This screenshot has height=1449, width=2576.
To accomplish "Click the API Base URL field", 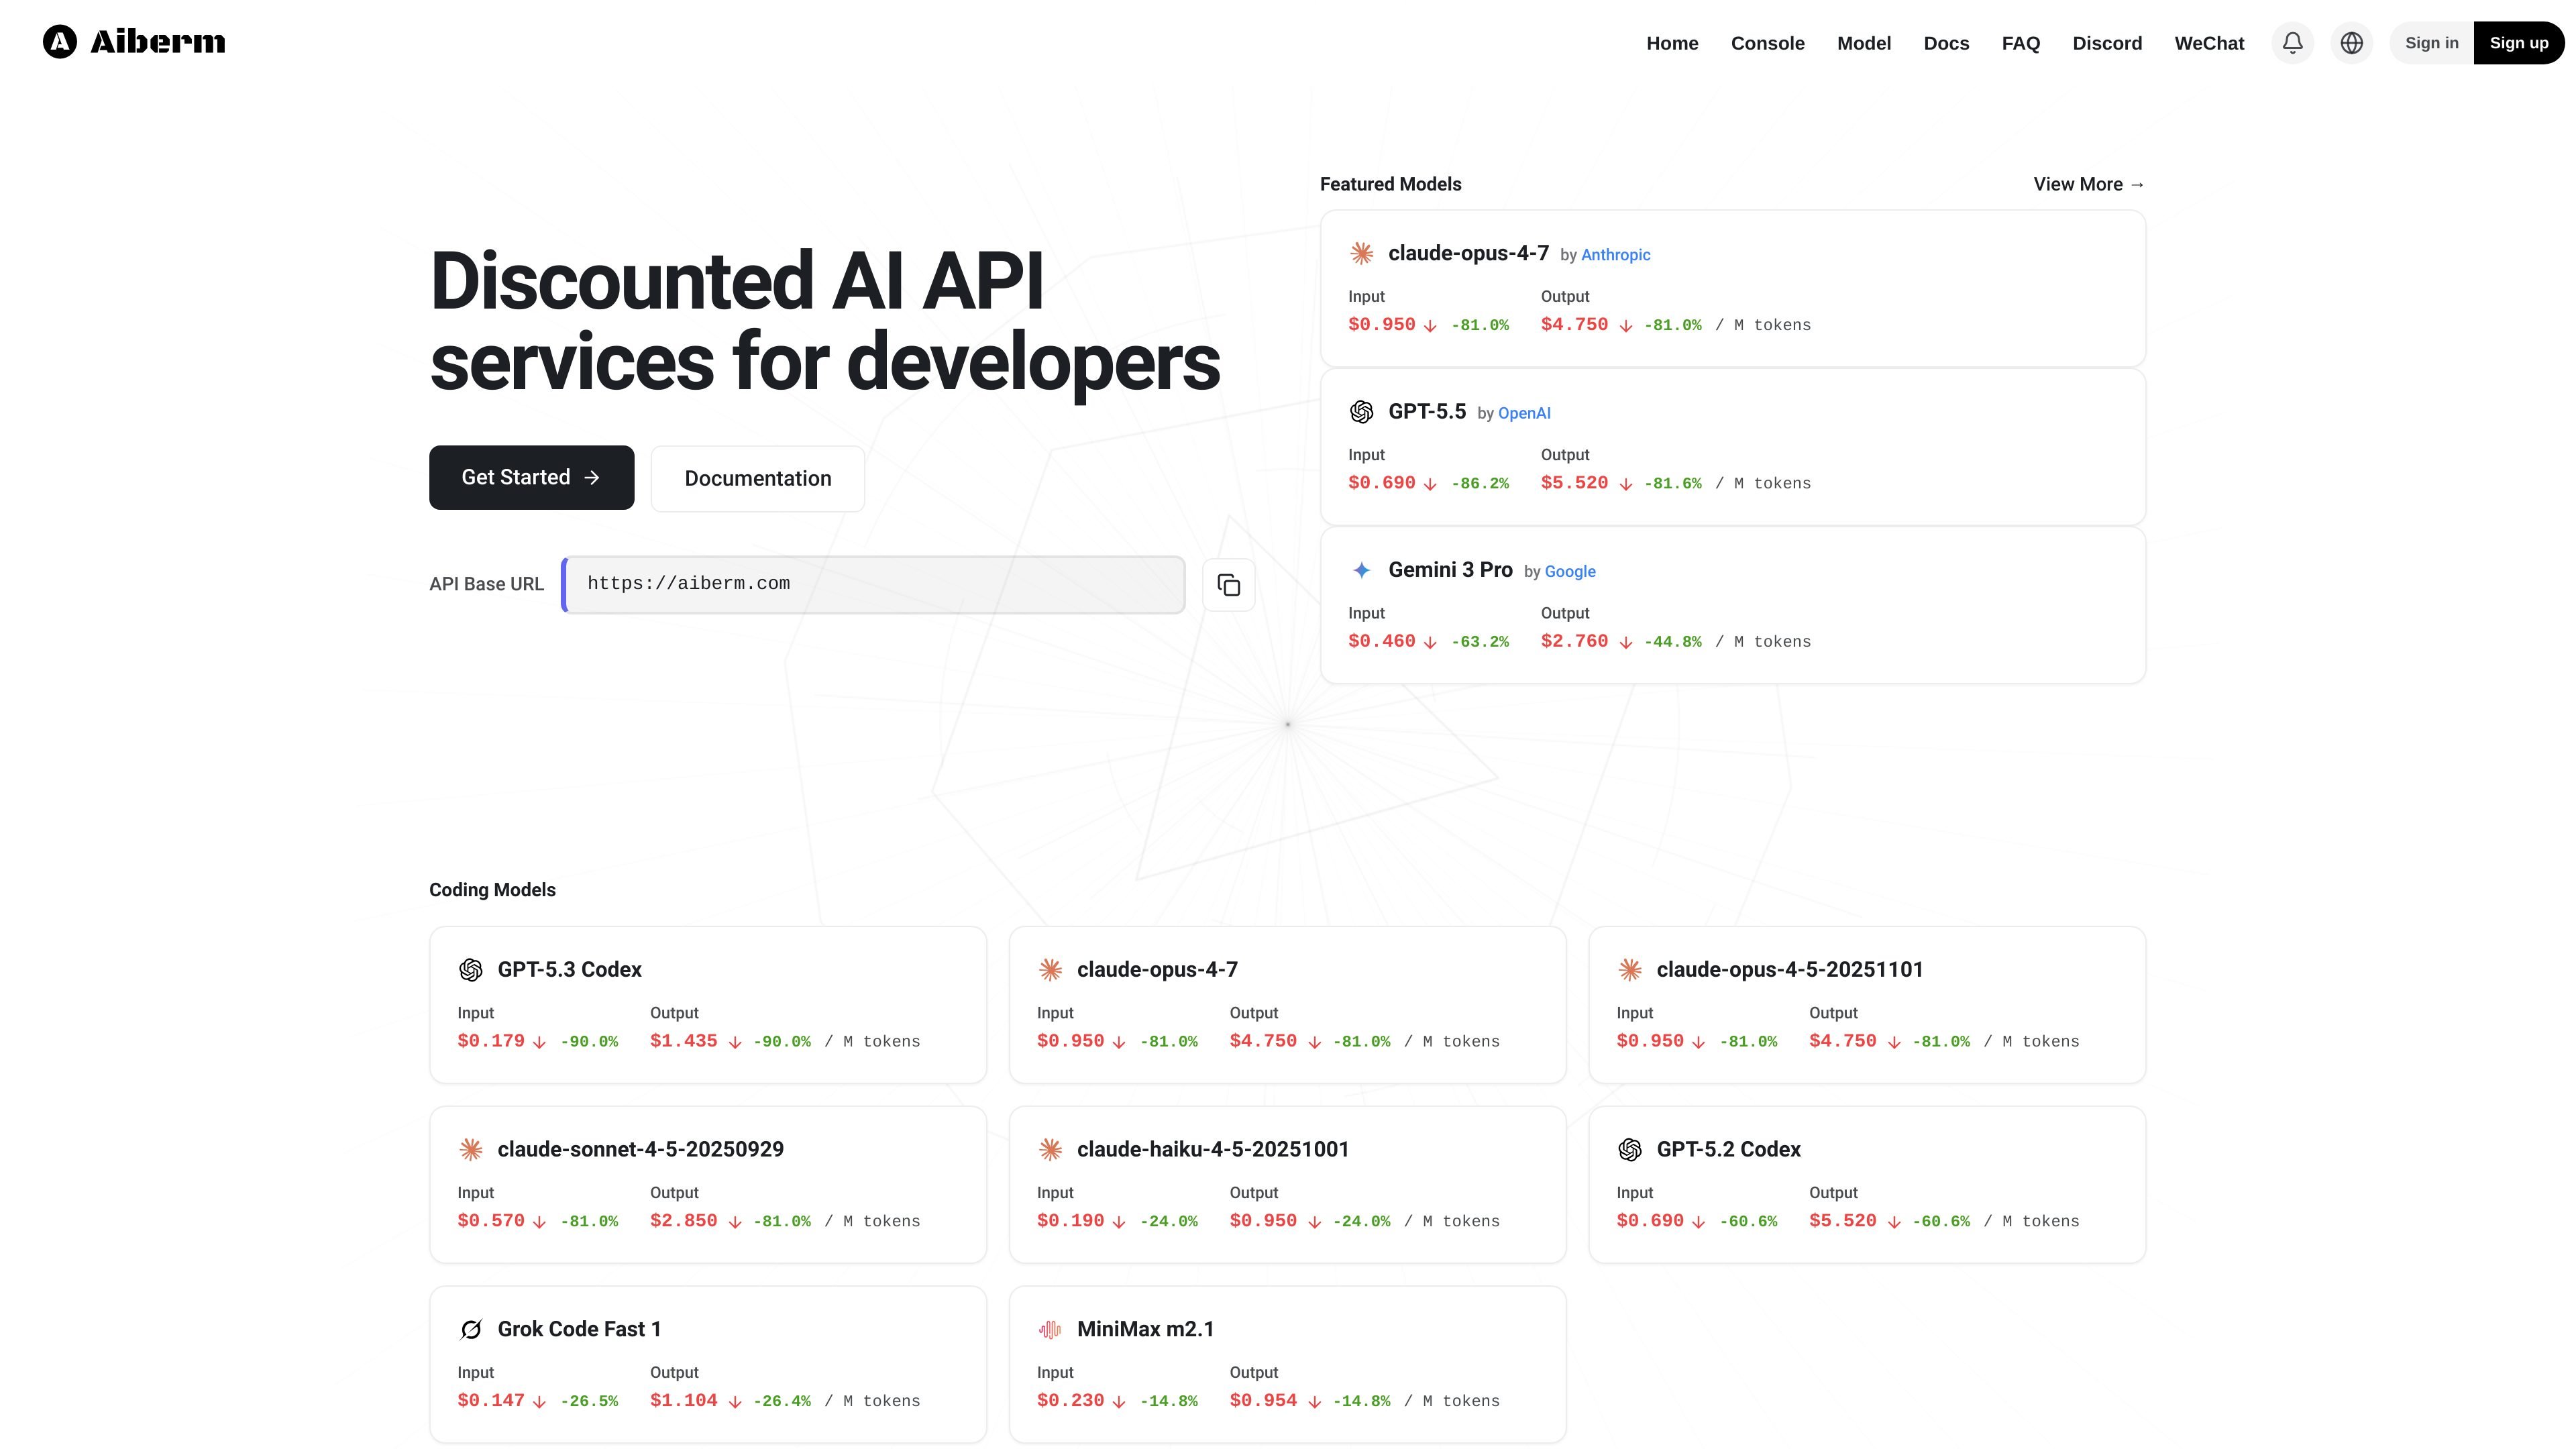I will coord(873,585).
